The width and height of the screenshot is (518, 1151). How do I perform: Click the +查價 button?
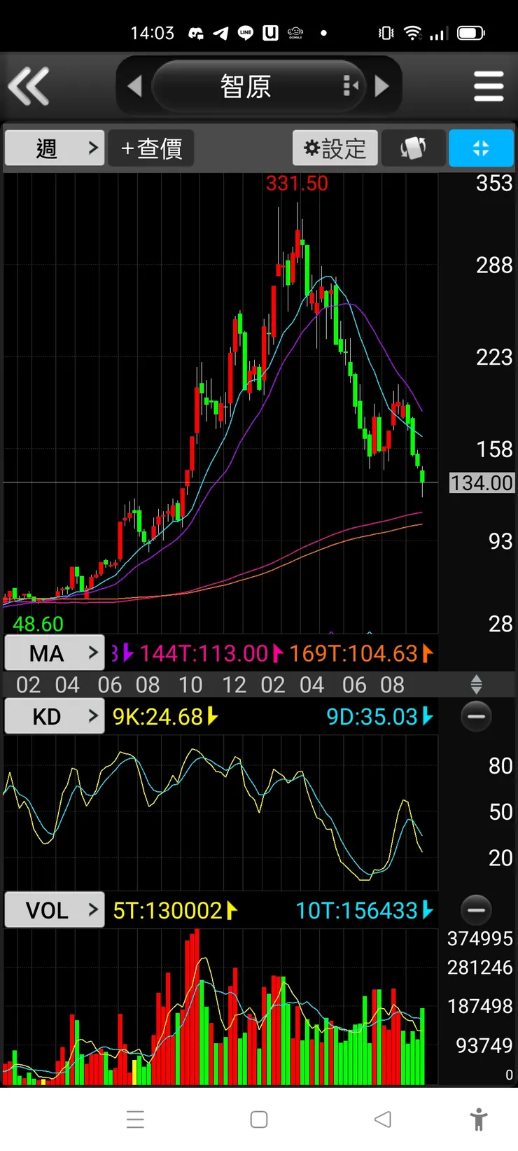coord(151,148)
